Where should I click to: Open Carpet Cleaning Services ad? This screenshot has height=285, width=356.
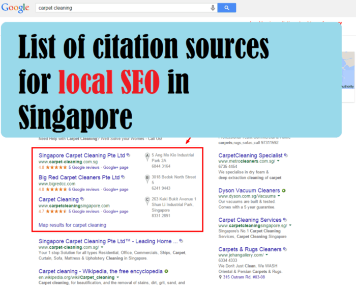point(250,220)
